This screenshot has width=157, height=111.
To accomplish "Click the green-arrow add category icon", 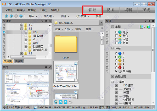I will point(148,27).
